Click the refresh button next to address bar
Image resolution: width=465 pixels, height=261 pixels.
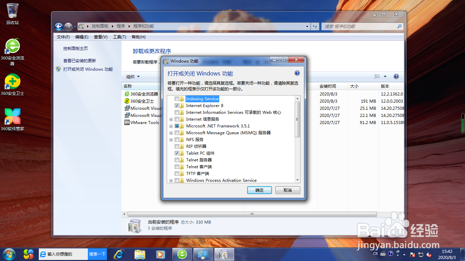coord(315,27)
